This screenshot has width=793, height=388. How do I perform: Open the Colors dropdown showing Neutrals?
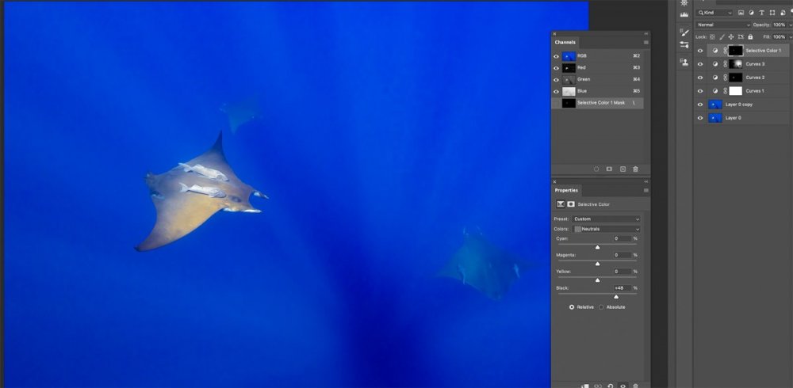(x=607, y=229)
